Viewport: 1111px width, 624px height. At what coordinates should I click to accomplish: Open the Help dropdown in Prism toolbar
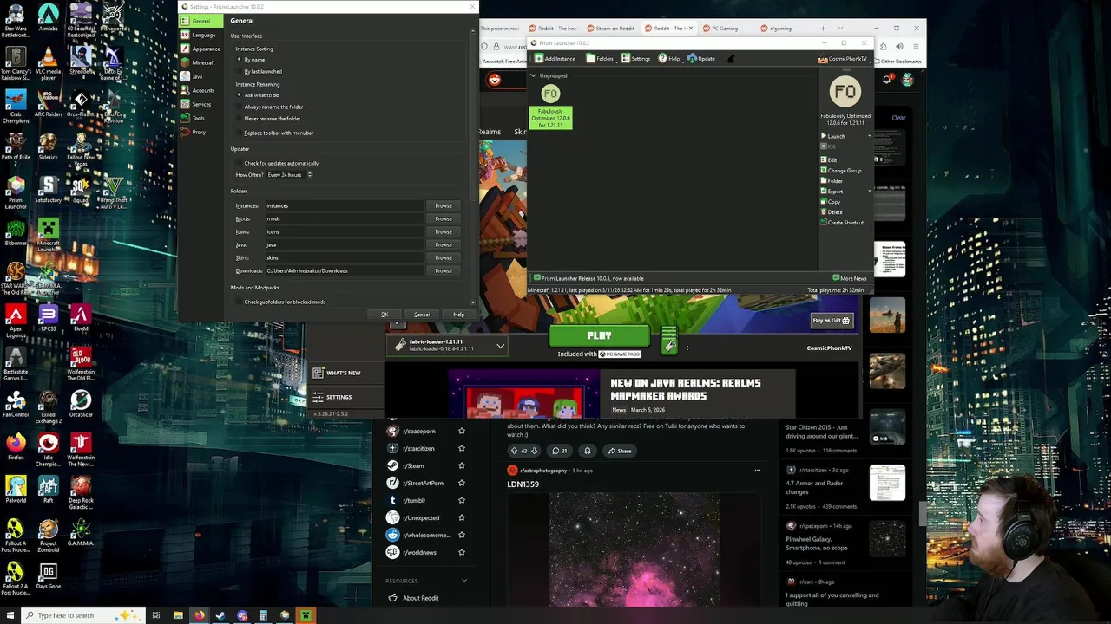tap(669, 58)
